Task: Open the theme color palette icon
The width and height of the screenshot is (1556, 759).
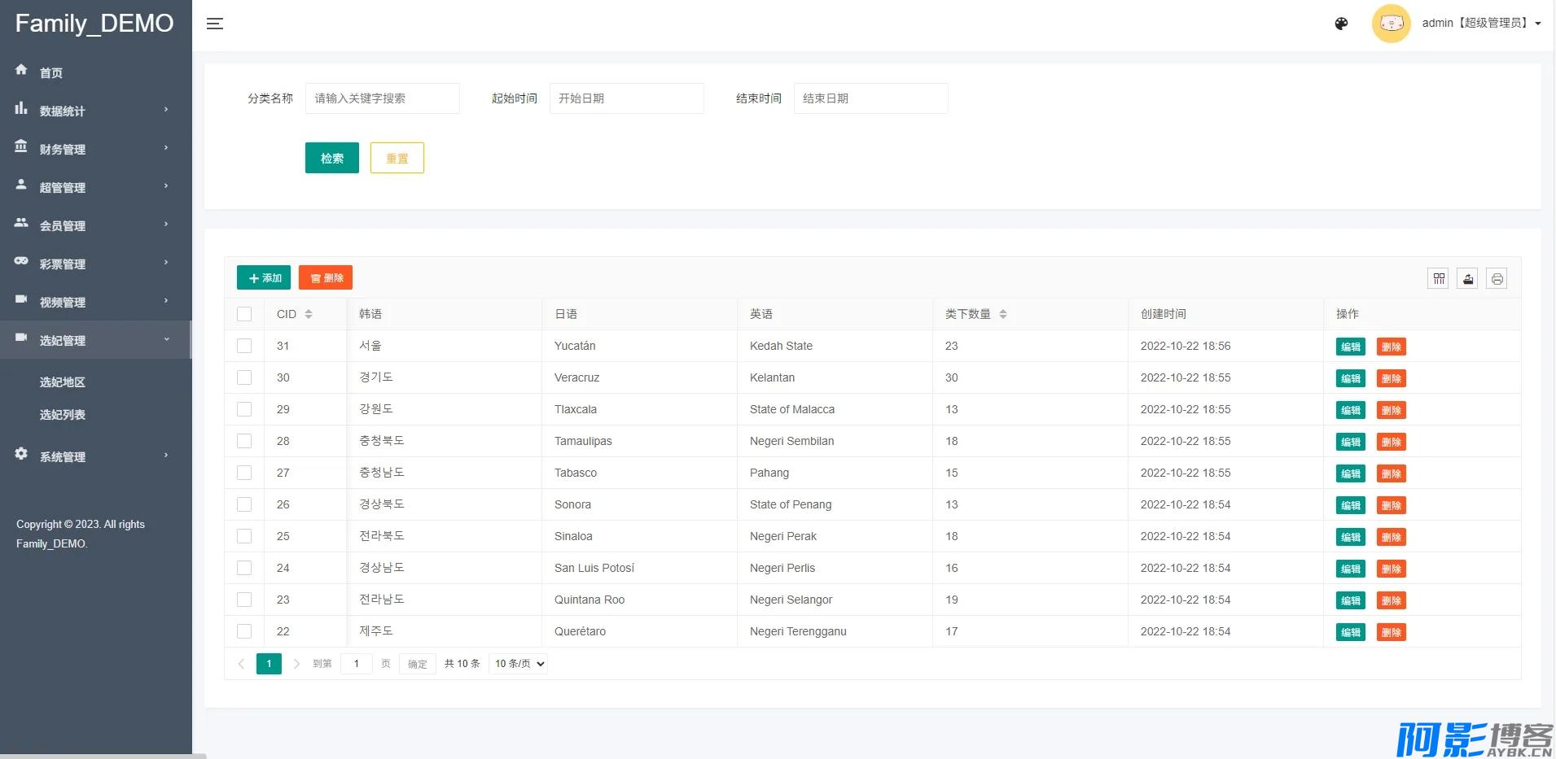Action: [x=1341, y=24]
